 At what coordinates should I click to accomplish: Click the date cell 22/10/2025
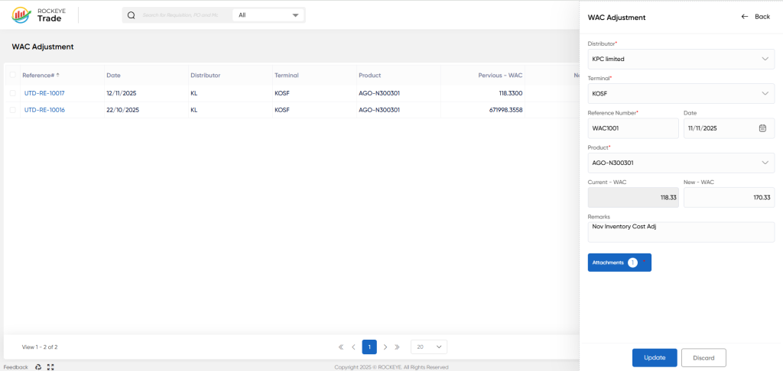click(122, 110)
